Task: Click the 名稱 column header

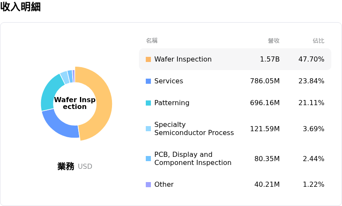Action: 152,41
